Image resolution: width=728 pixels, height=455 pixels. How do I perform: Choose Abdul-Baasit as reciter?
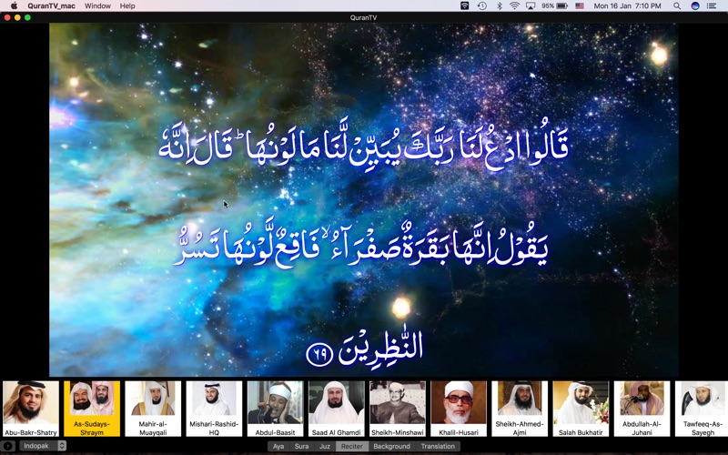click(276, 409)
